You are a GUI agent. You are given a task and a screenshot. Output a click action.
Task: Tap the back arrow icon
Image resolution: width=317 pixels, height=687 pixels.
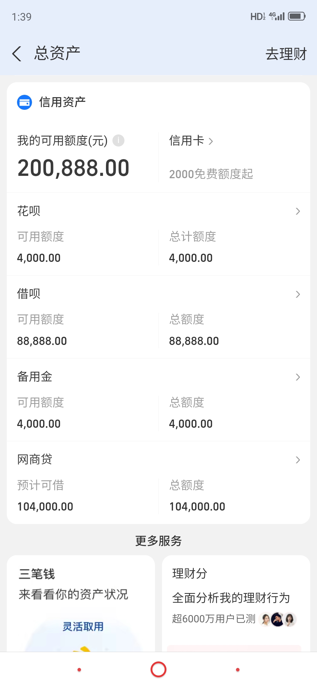coord(17,54)
